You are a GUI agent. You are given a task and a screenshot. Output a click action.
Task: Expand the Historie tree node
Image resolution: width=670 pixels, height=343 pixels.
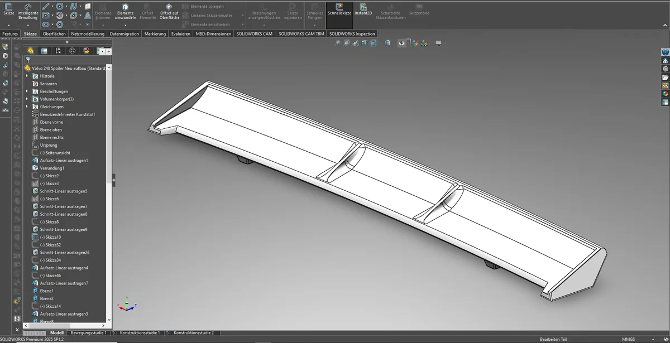pos(27,76)
